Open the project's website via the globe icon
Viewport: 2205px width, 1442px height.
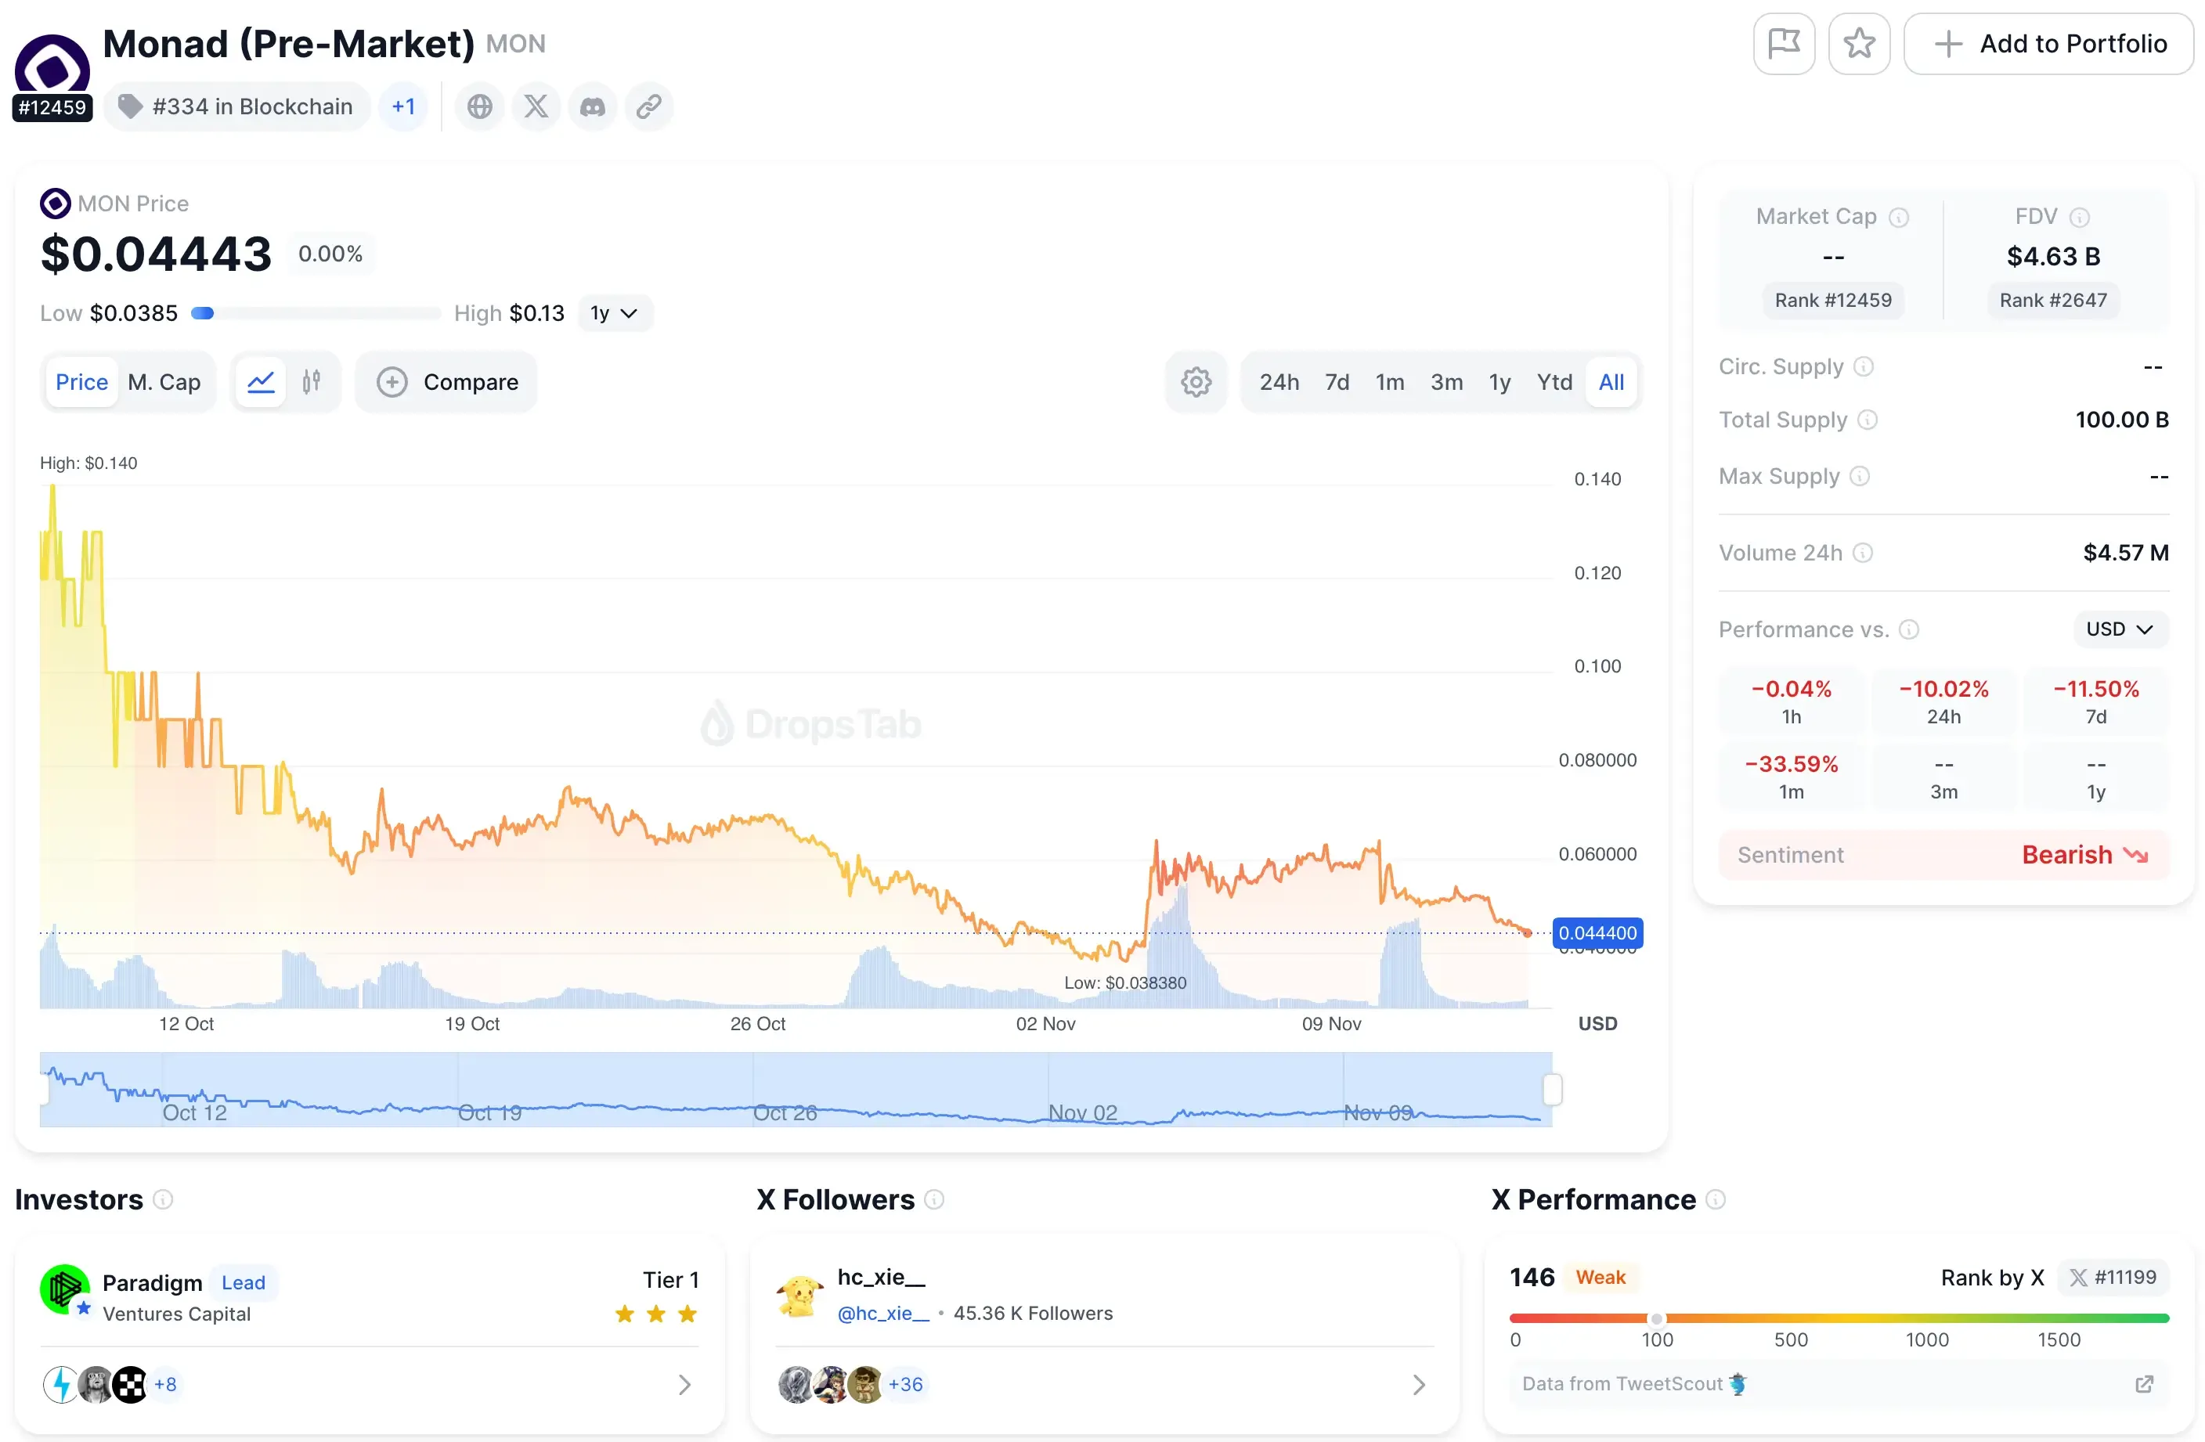479,106
